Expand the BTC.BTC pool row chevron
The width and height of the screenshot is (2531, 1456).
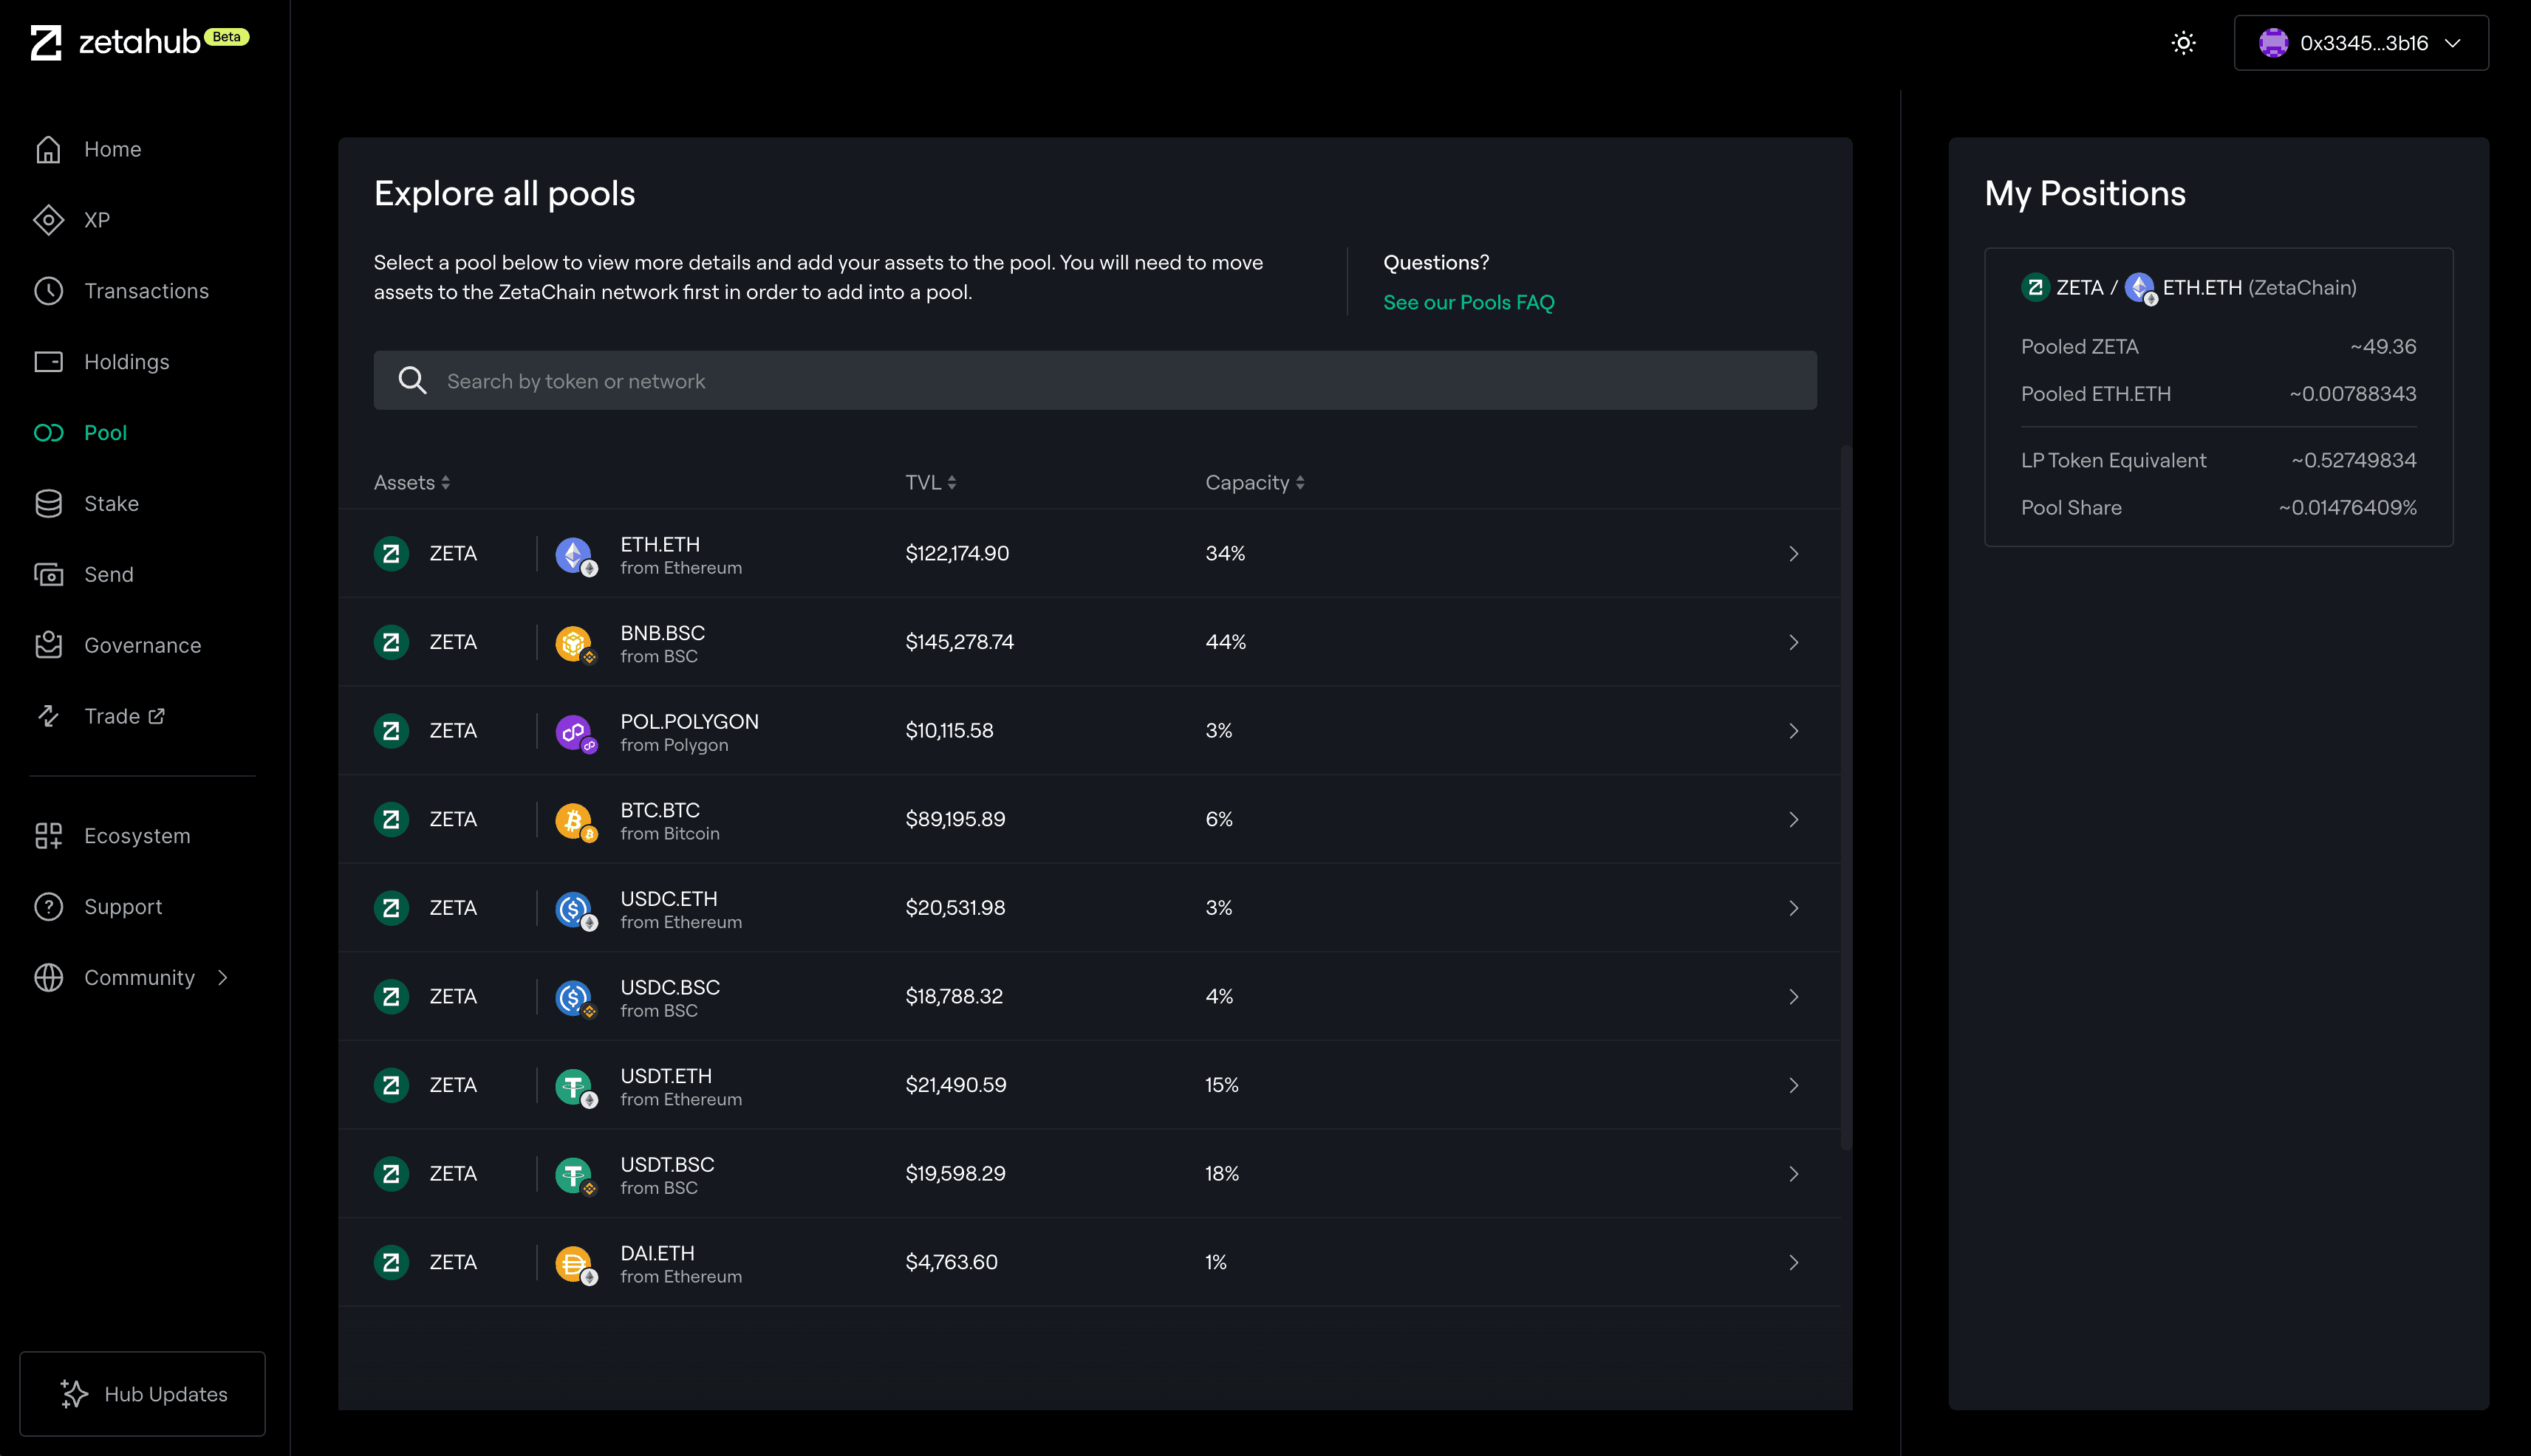tap(1793, 820)
